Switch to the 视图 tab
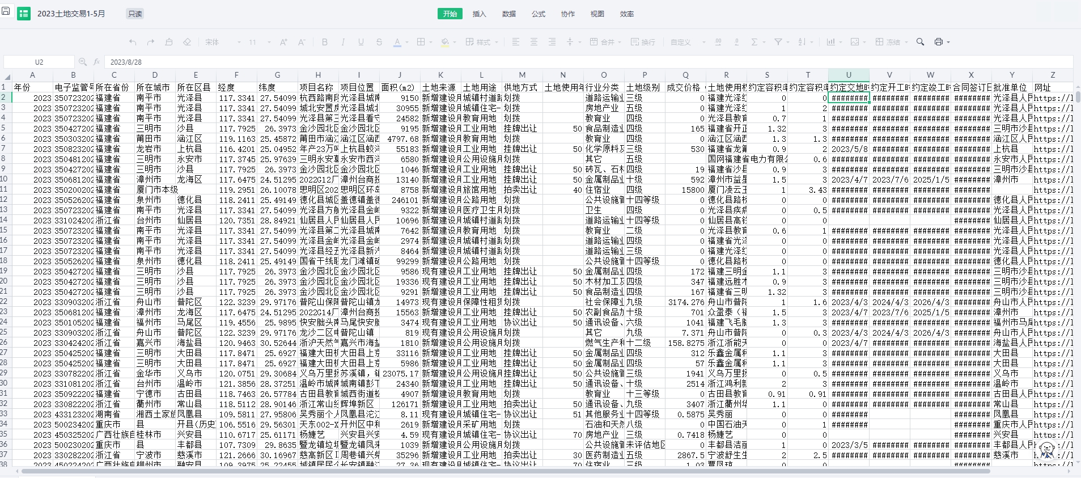1081x478 pixels. (x=597, y=14)
